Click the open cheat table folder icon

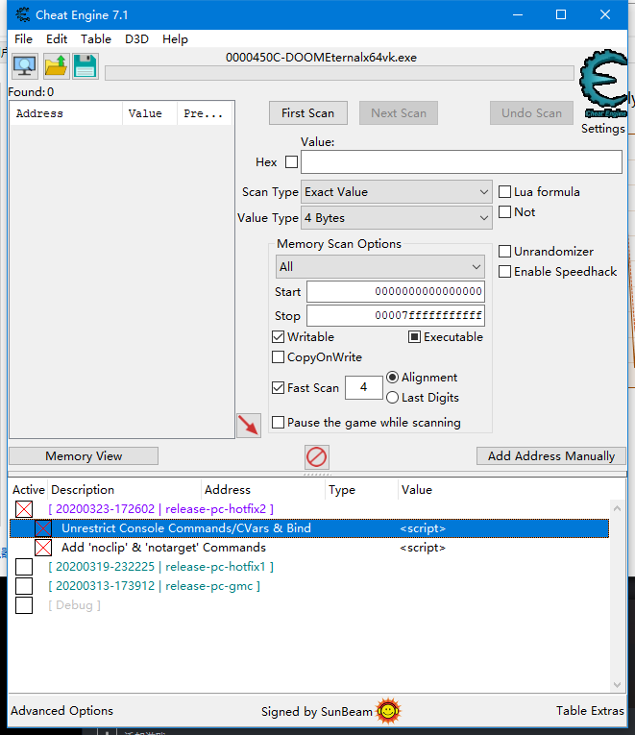point(57,66)
